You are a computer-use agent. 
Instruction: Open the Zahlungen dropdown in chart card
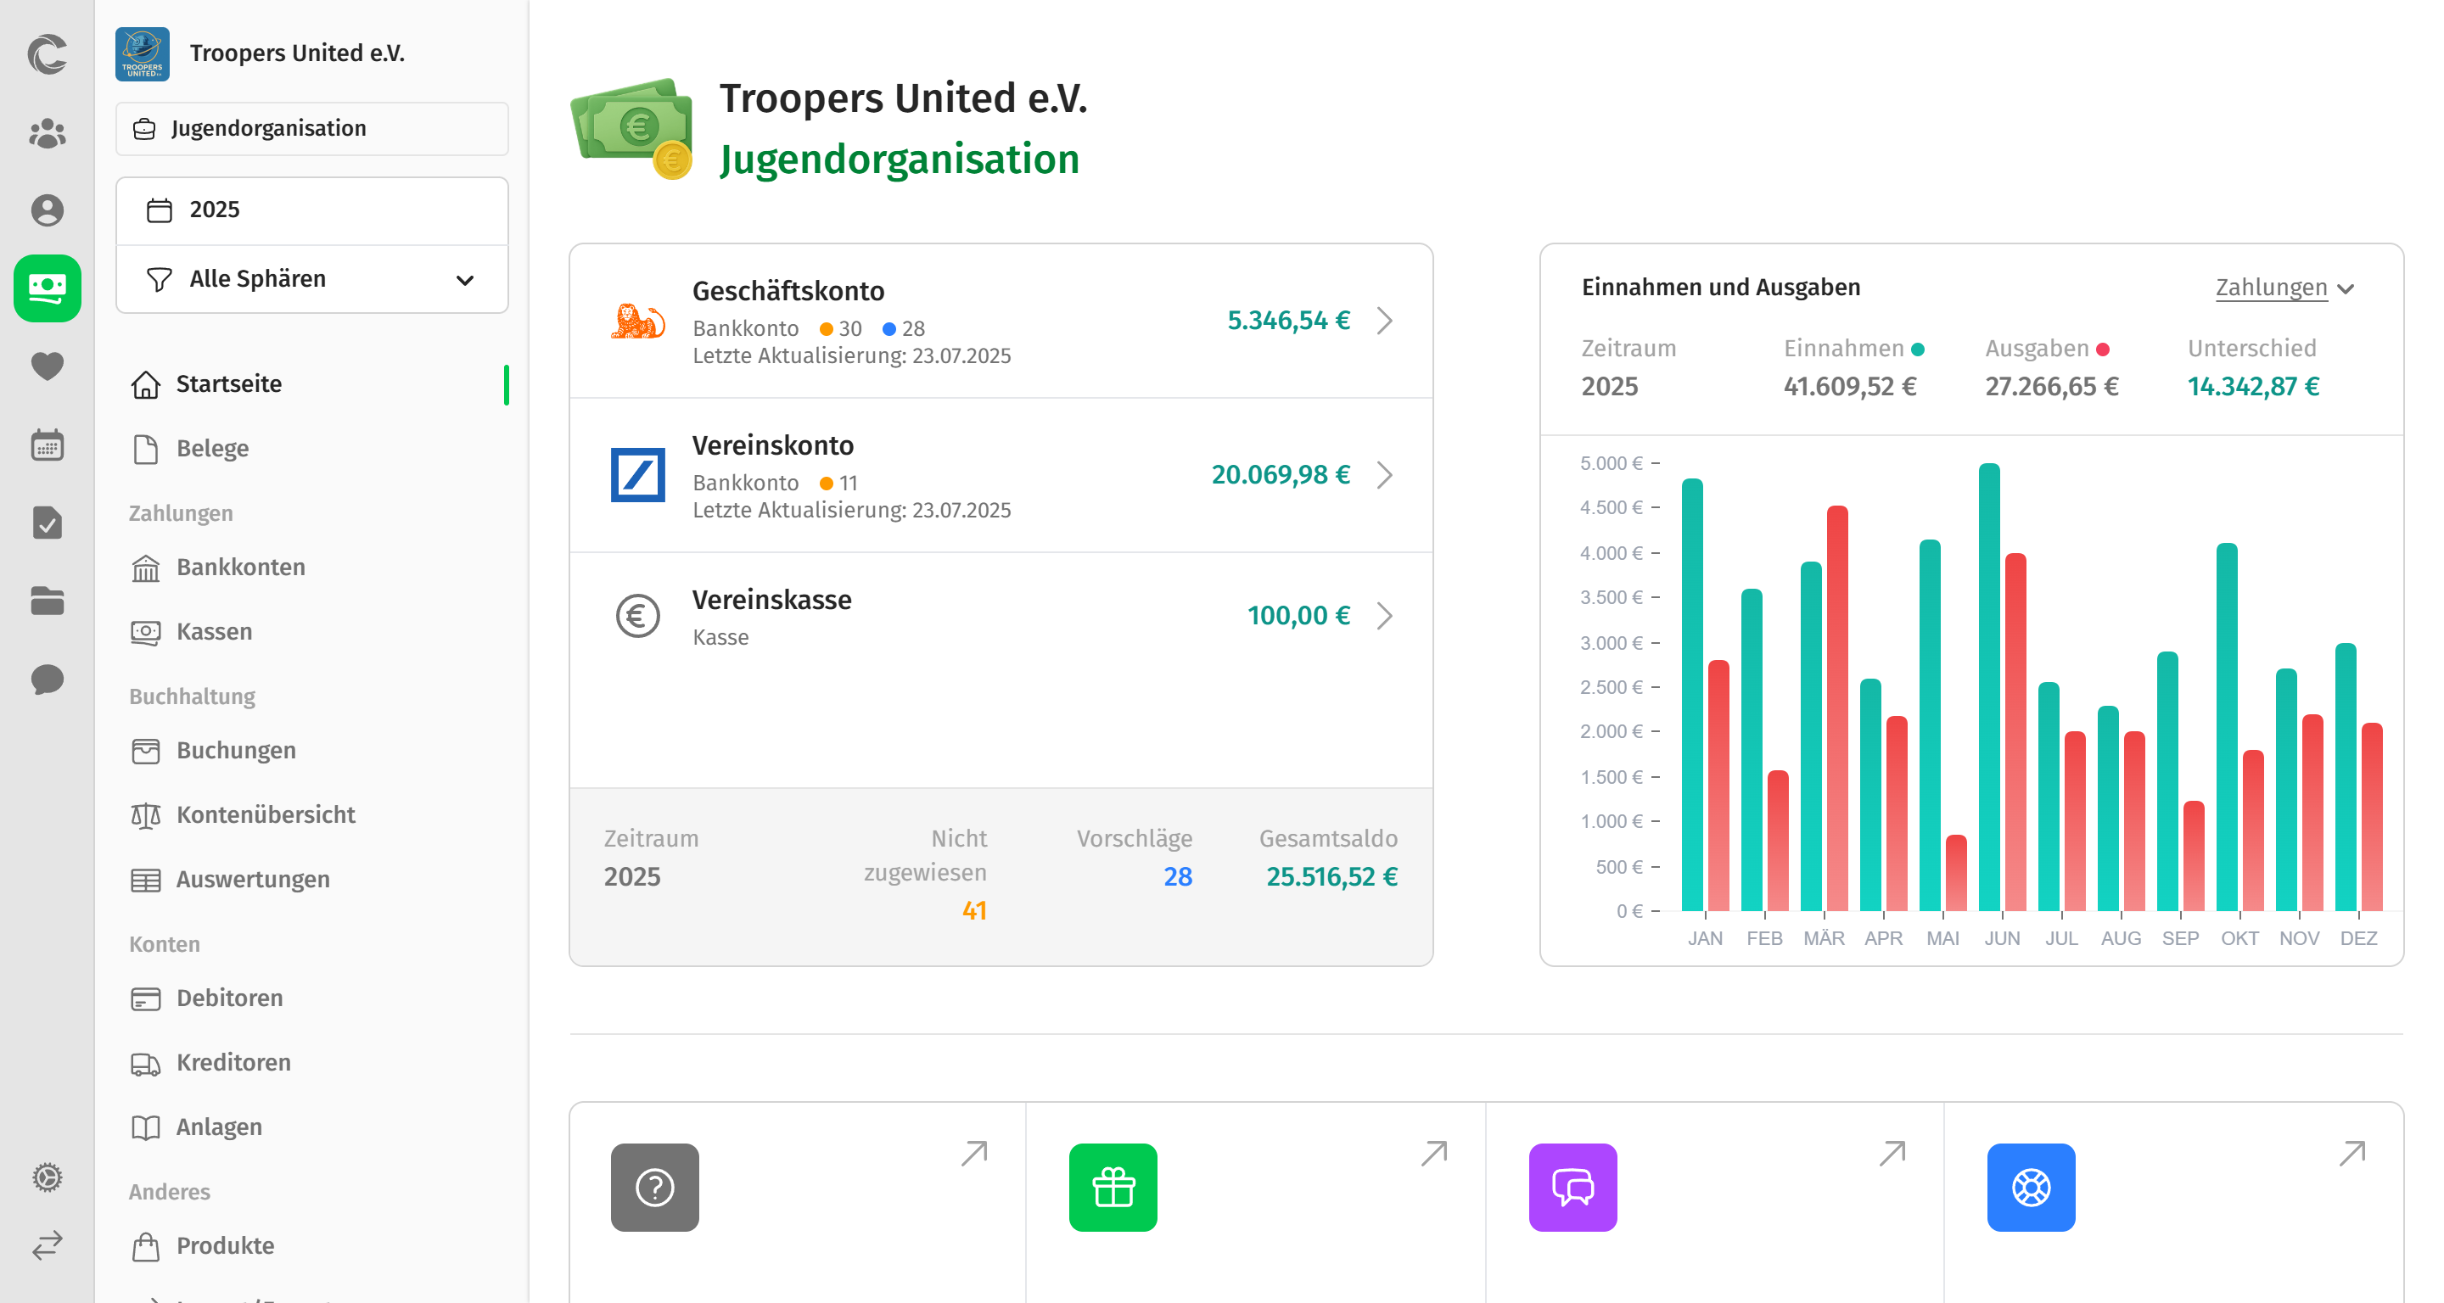[2284, 288]
